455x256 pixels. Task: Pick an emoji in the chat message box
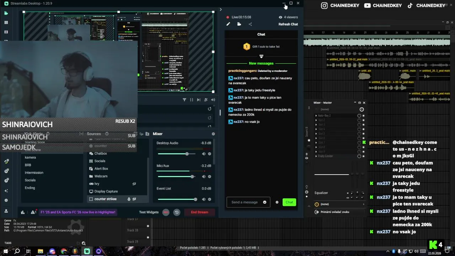(x=264, y=202)
